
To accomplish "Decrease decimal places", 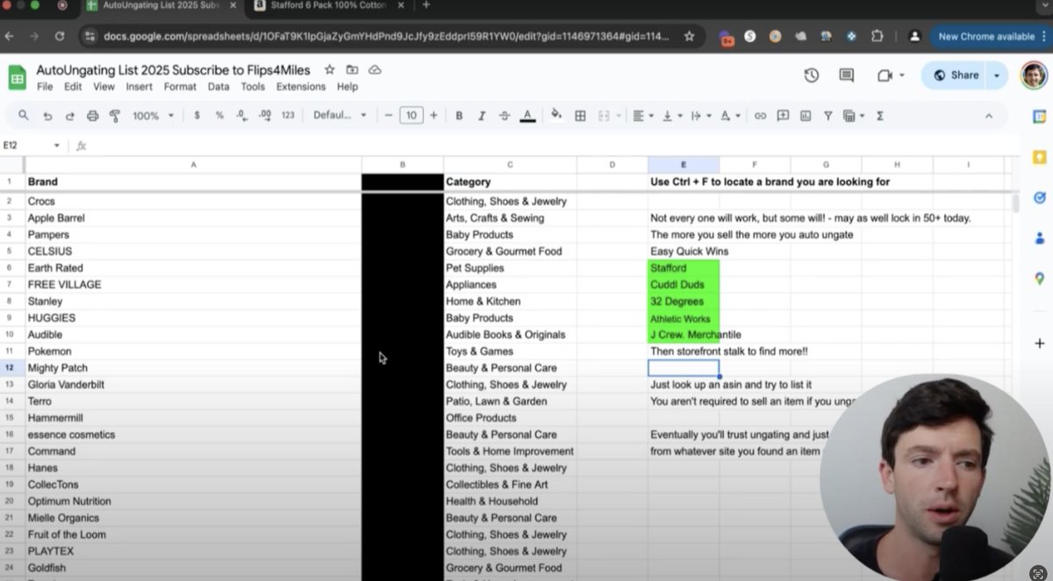I will (241, 115).
